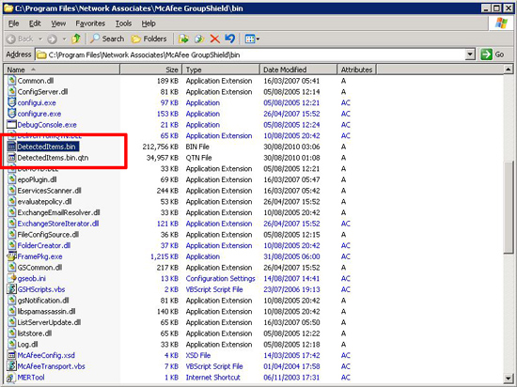Click the Up folder toolbar icon

click(76, 39)
